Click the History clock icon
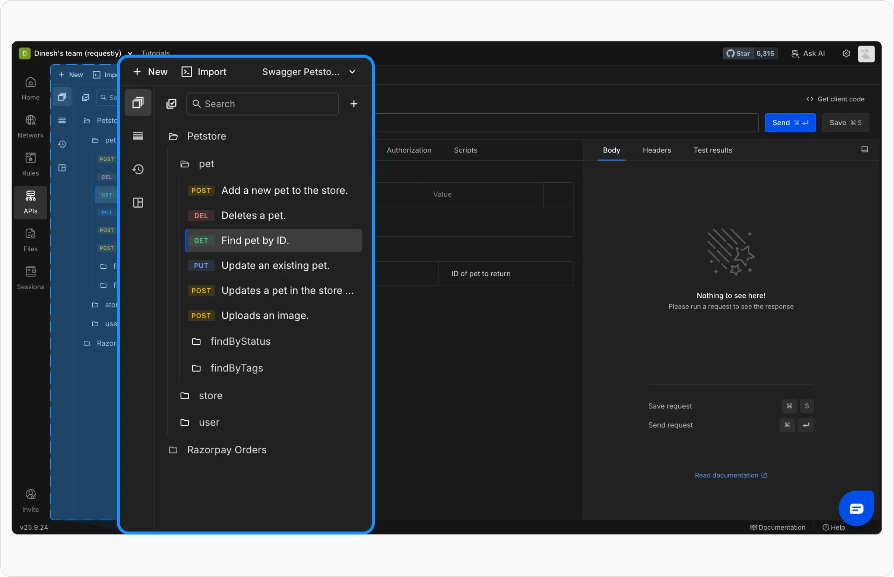This screenshot has height=577, width=894. point(138,169)
